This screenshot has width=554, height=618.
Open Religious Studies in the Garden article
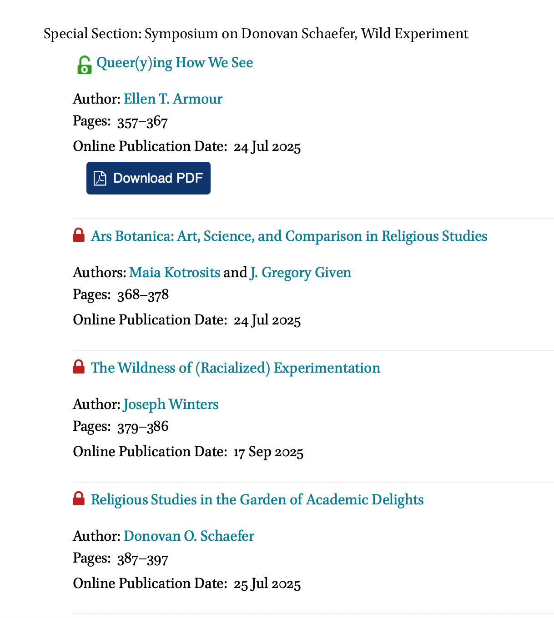(257, 500)
